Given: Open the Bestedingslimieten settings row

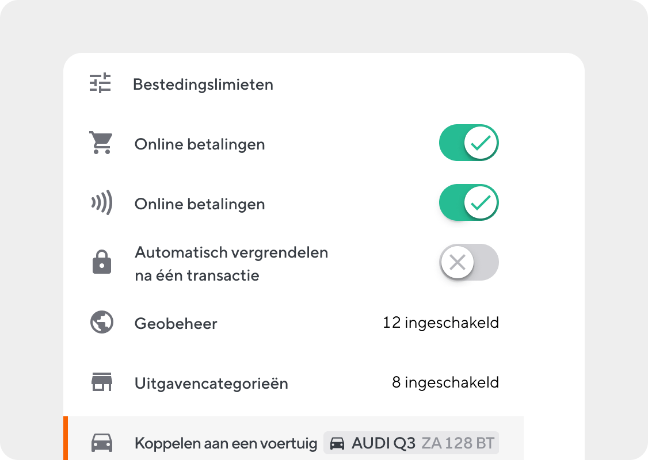Looking at the screenshot, I should point(293,84).
